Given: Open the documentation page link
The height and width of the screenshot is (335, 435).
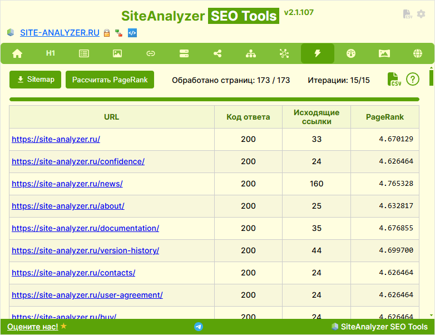Looking at the screenshot, I should tap(86, 228).
